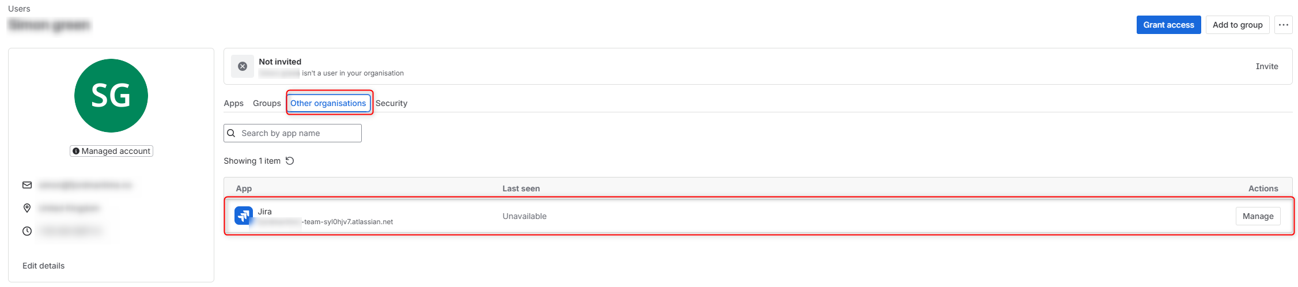Image resolution: width=1298 pixels, height=287 pixels.
Task: Click the envelope email icon
Action: [x=27, y=185]
